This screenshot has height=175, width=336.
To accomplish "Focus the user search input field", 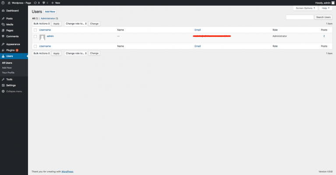I will [300, 17].
